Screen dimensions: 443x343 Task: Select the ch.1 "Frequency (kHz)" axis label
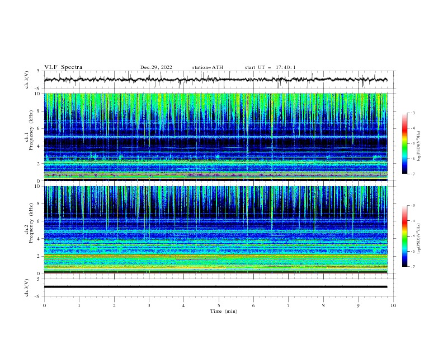[x=31, y=131]
